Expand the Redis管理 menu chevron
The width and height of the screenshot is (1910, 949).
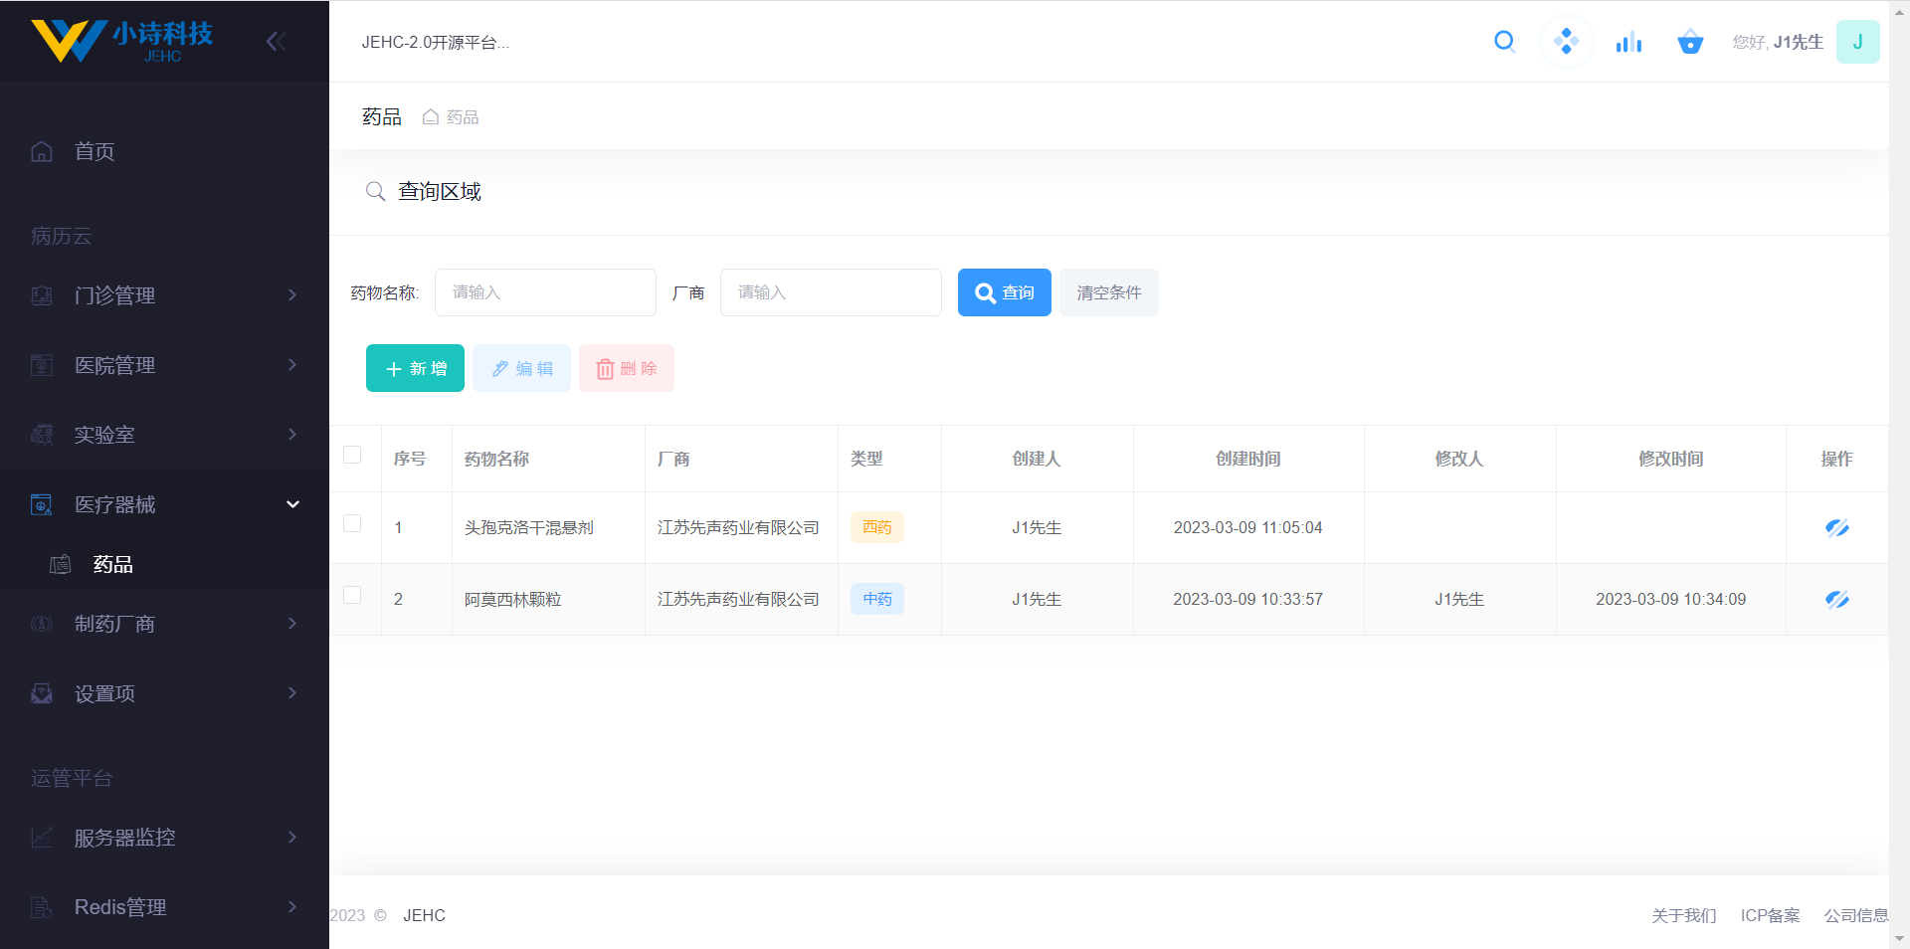pos(292,906)
